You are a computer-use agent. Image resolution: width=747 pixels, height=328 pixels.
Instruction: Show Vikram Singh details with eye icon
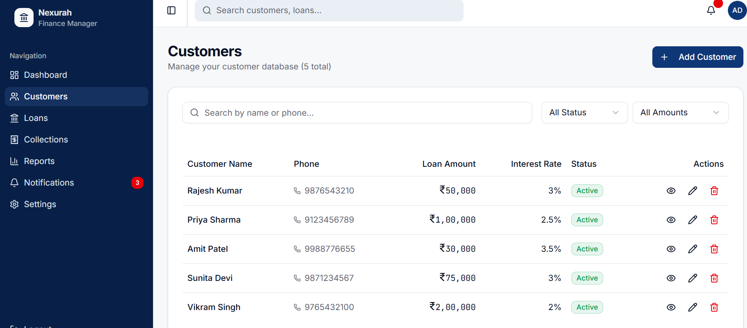point(671,307)
